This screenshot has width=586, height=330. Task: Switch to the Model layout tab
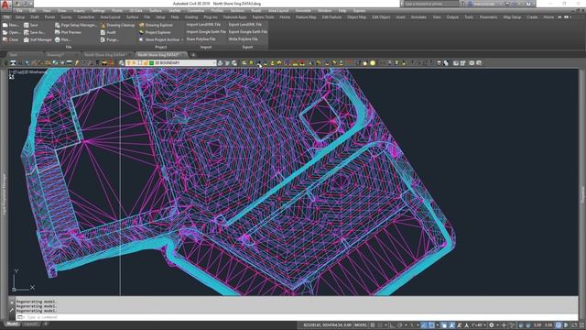(x=12, y=324)
